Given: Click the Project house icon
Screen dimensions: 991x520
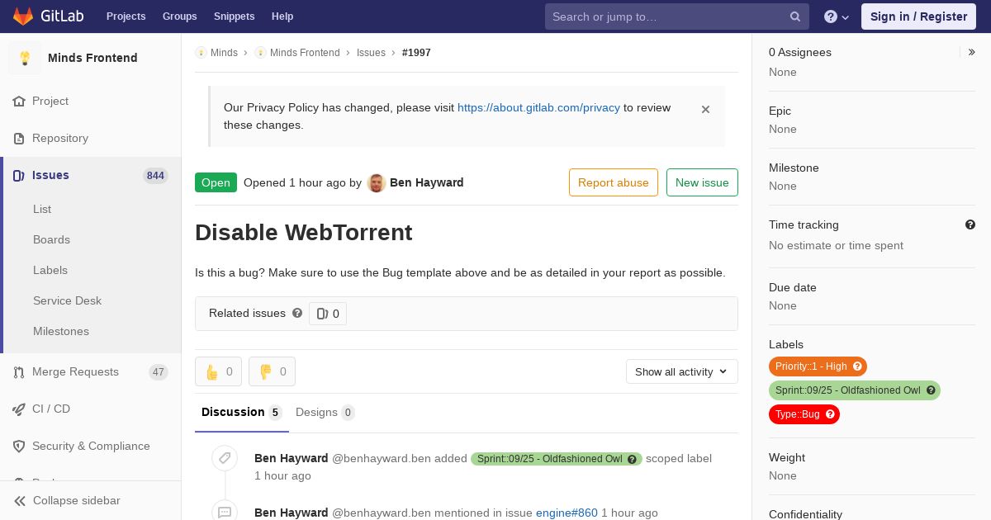Looking at the screenshot, I should (19, 101).
